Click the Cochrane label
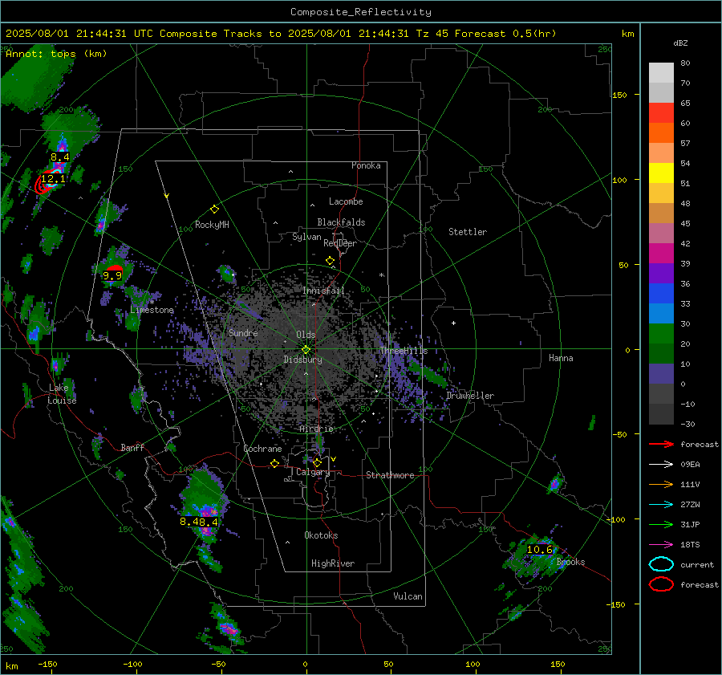The image size is (722, 675). (262, 449)
